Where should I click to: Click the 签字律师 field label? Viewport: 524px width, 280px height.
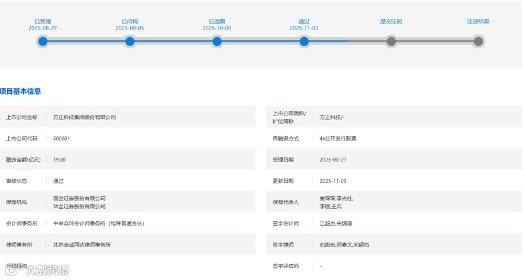click(283, 245)
